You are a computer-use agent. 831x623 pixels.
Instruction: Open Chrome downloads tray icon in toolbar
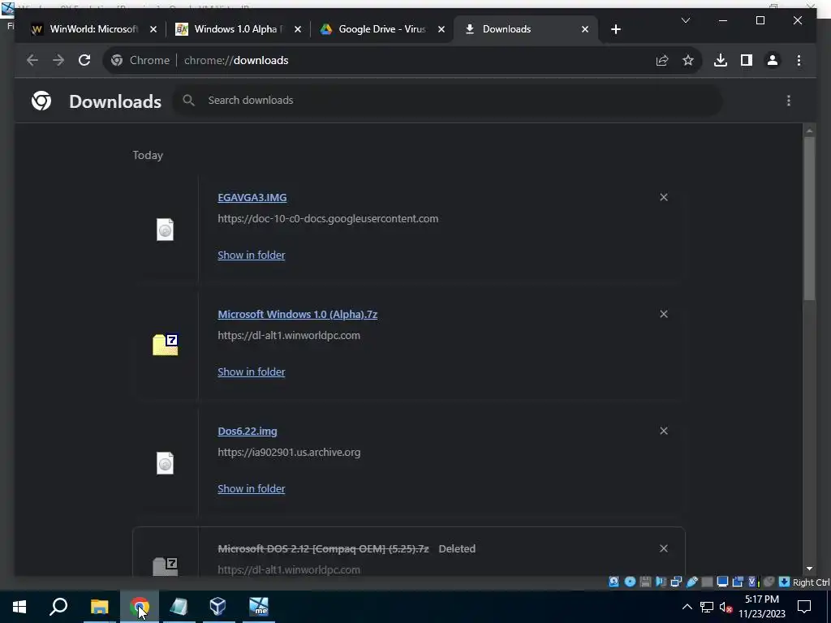[721, 60]
